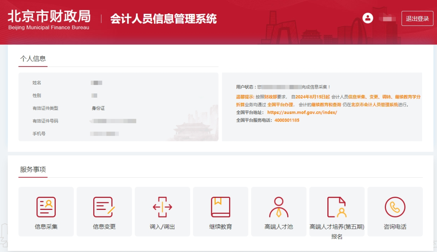
Task: Select the 信息变更 service icon
Action: tap(104, 206)
